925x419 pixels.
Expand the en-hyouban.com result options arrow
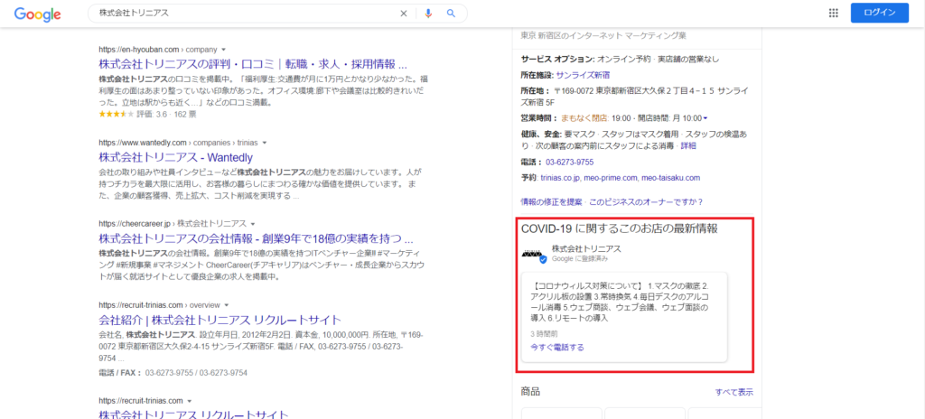pos(224,50)
